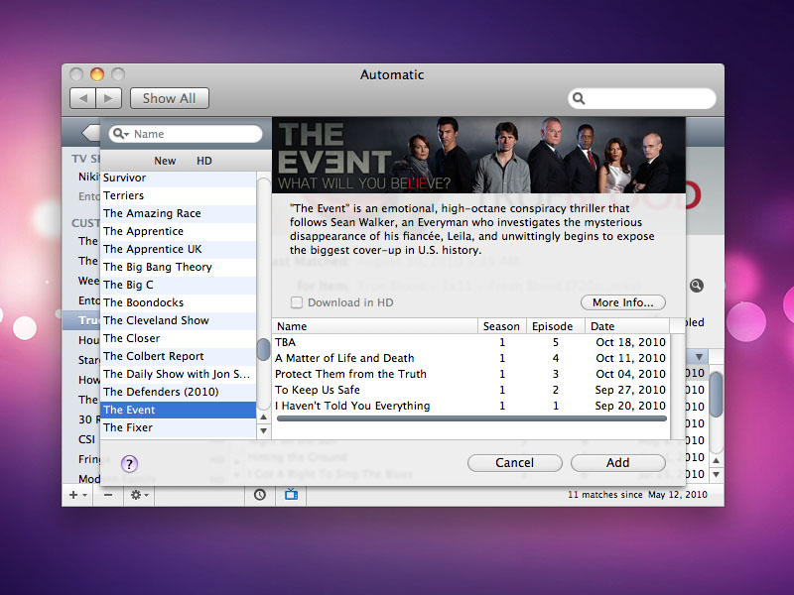Click the New column header
This screenshot has height=595, width=794.
pyautogui.click(x=165, y=161)
